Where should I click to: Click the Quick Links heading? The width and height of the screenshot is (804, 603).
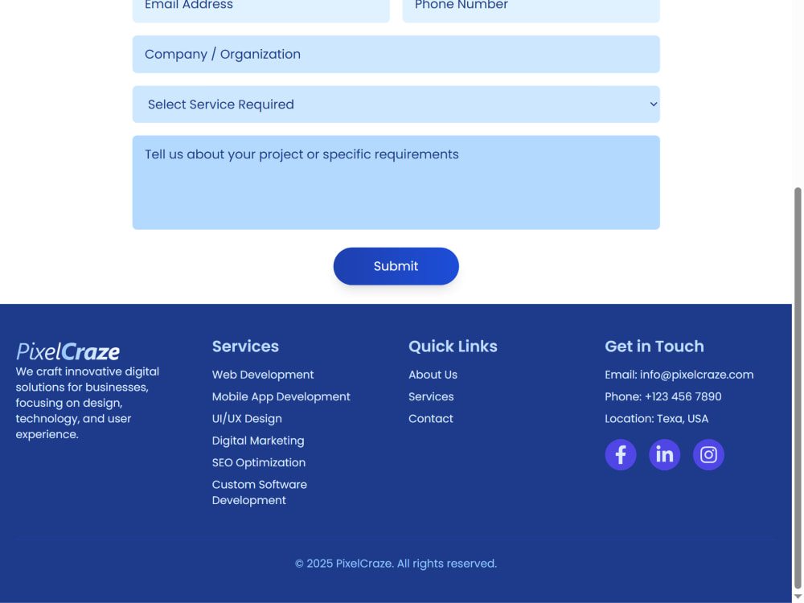[x=453, y=347]
